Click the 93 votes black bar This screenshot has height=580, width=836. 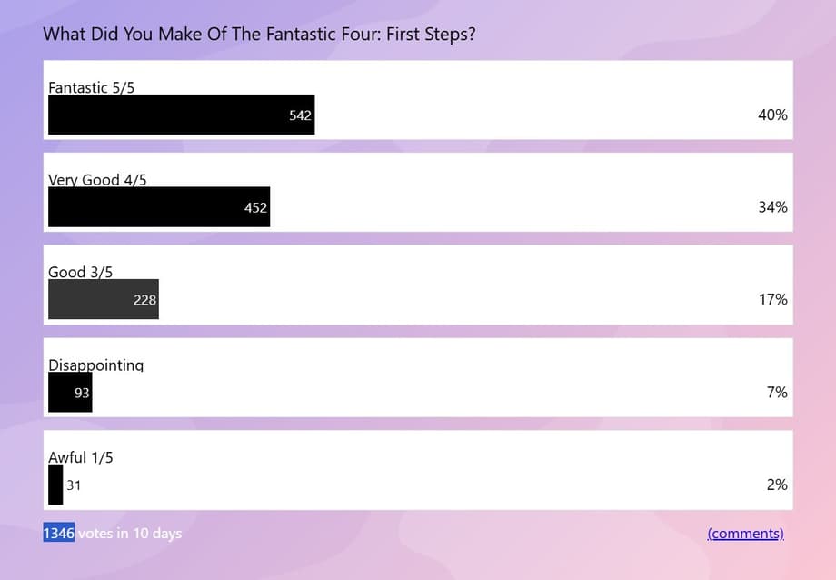pyautogui.click(x=70, y=393)
